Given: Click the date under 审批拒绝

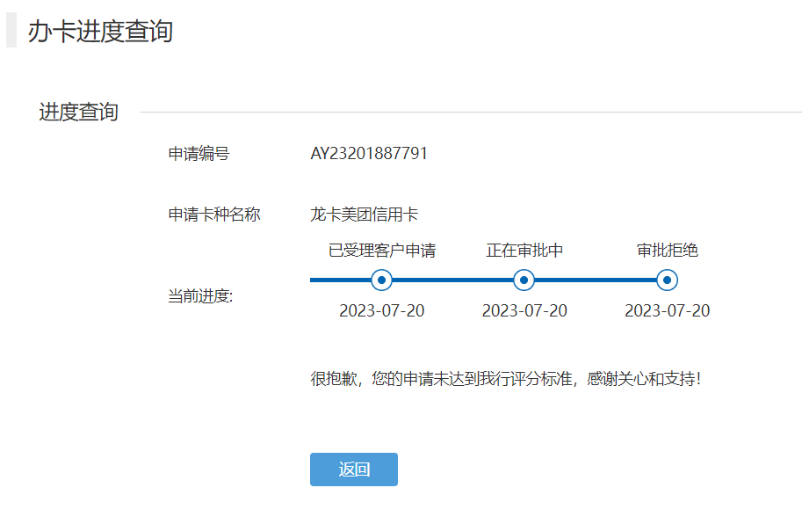Looking at the screenshot, I should point(667,310).
